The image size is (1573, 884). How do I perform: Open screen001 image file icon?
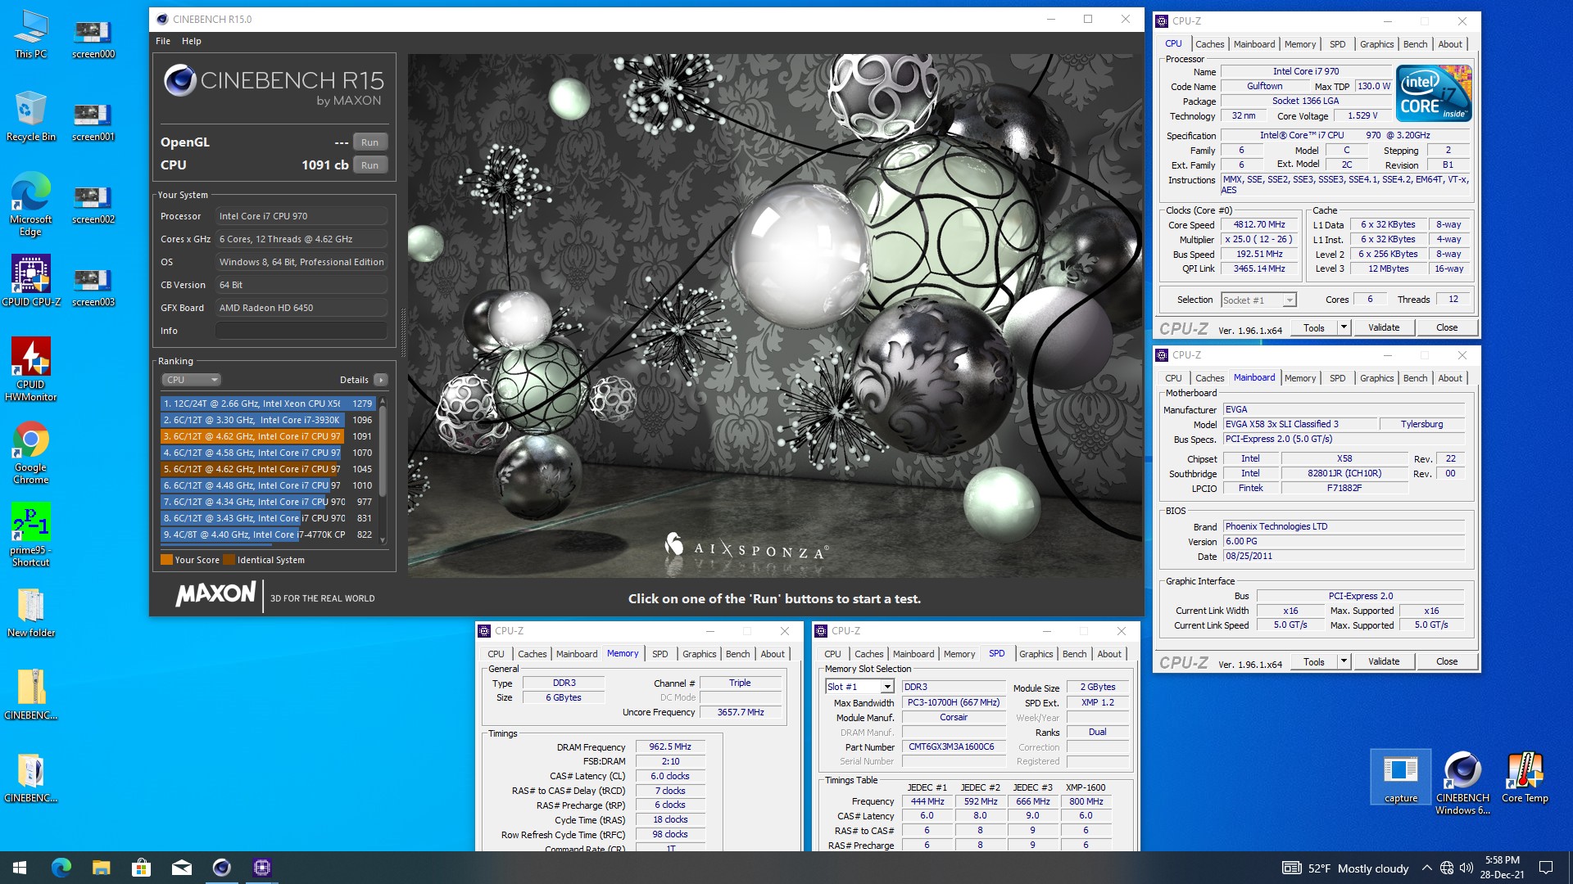tap(93, 120)
